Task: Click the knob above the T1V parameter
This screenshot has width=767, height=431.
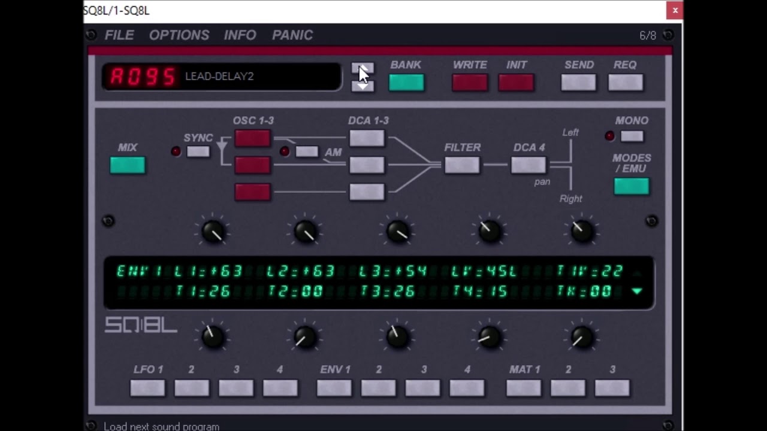Action: (581, 232)
